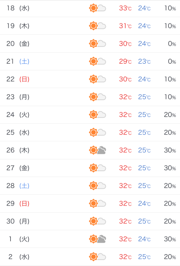Select the red 22 (日) Sunday date

click(18, 79)
